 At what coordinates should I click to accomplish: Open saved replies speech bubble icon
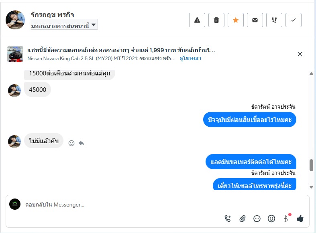pyautogui.click(x=257, y=219)
